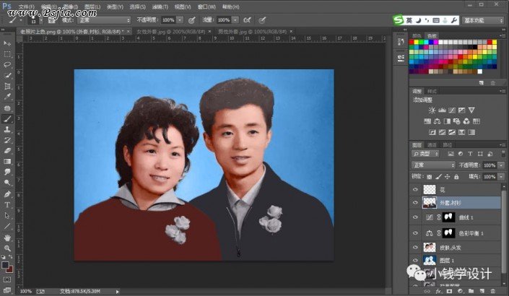The image size is (509, 296).
Task: Hide the 图层 1 layer
Action: (415, 260)
